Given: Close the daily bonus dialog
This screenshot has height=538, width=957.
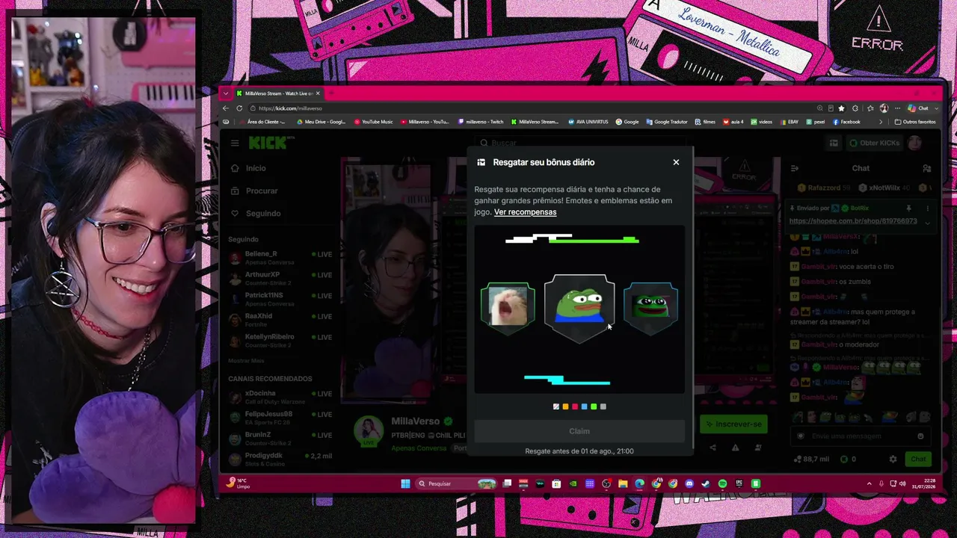Looking at the screenshot, I should tap(676, 162).
